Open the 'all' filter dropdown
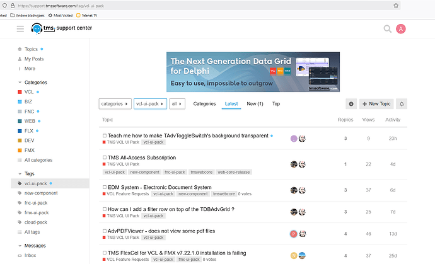435x264 pixels. tap(177, 104)
